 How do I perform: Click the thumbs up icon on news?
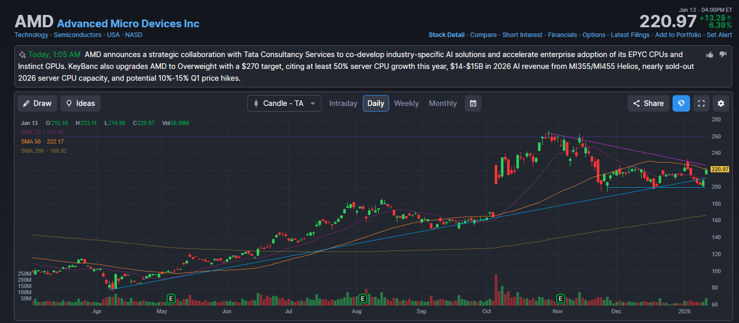pos(710,55)
